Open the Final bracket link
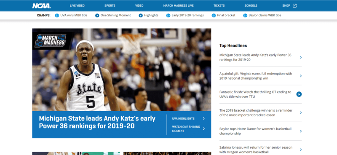This screenshot has height=155, width=337. point(226,15)
